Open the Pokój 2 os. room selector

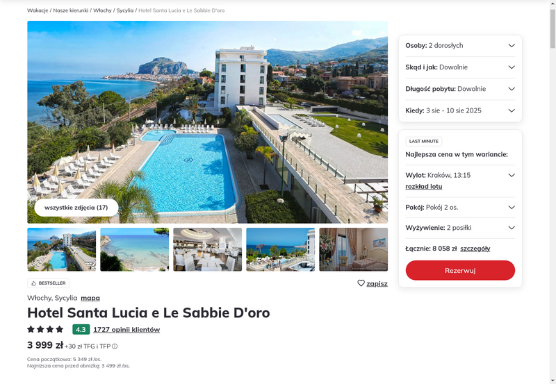tap(460, 207)
